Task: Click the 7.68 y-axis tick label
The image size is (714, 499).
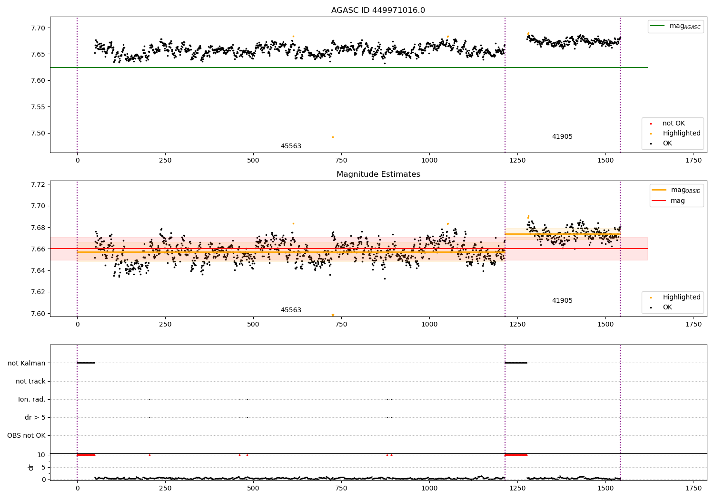Action: tap(38, 228)
